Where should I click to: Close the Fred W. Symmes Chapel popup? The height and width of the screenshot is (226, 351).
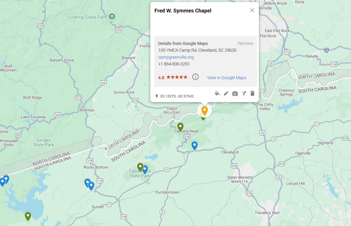(x=252, y=11)
